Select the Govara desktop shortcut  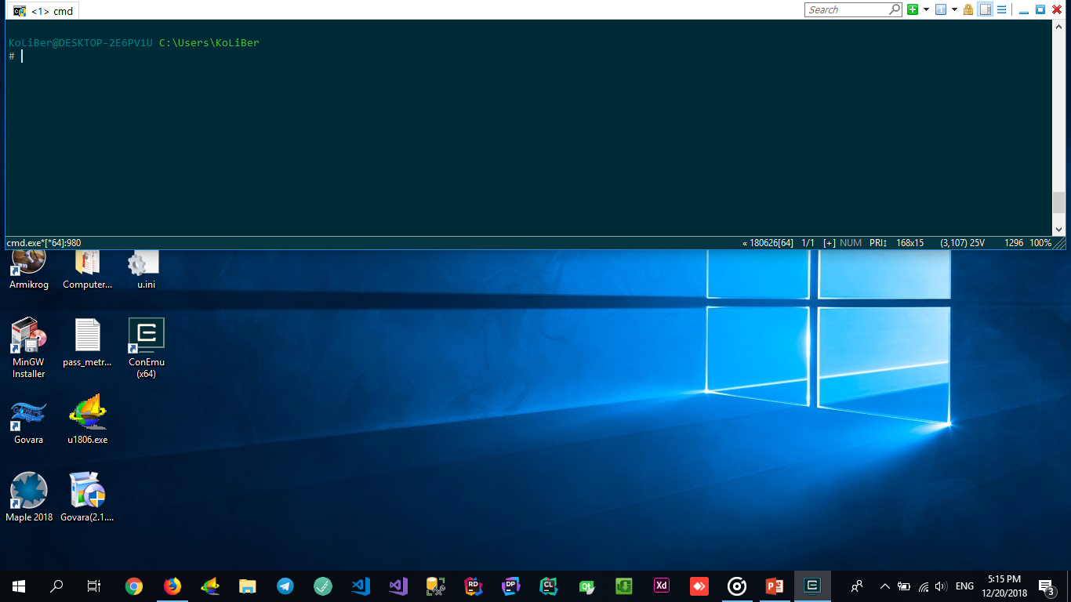(29, 420)
